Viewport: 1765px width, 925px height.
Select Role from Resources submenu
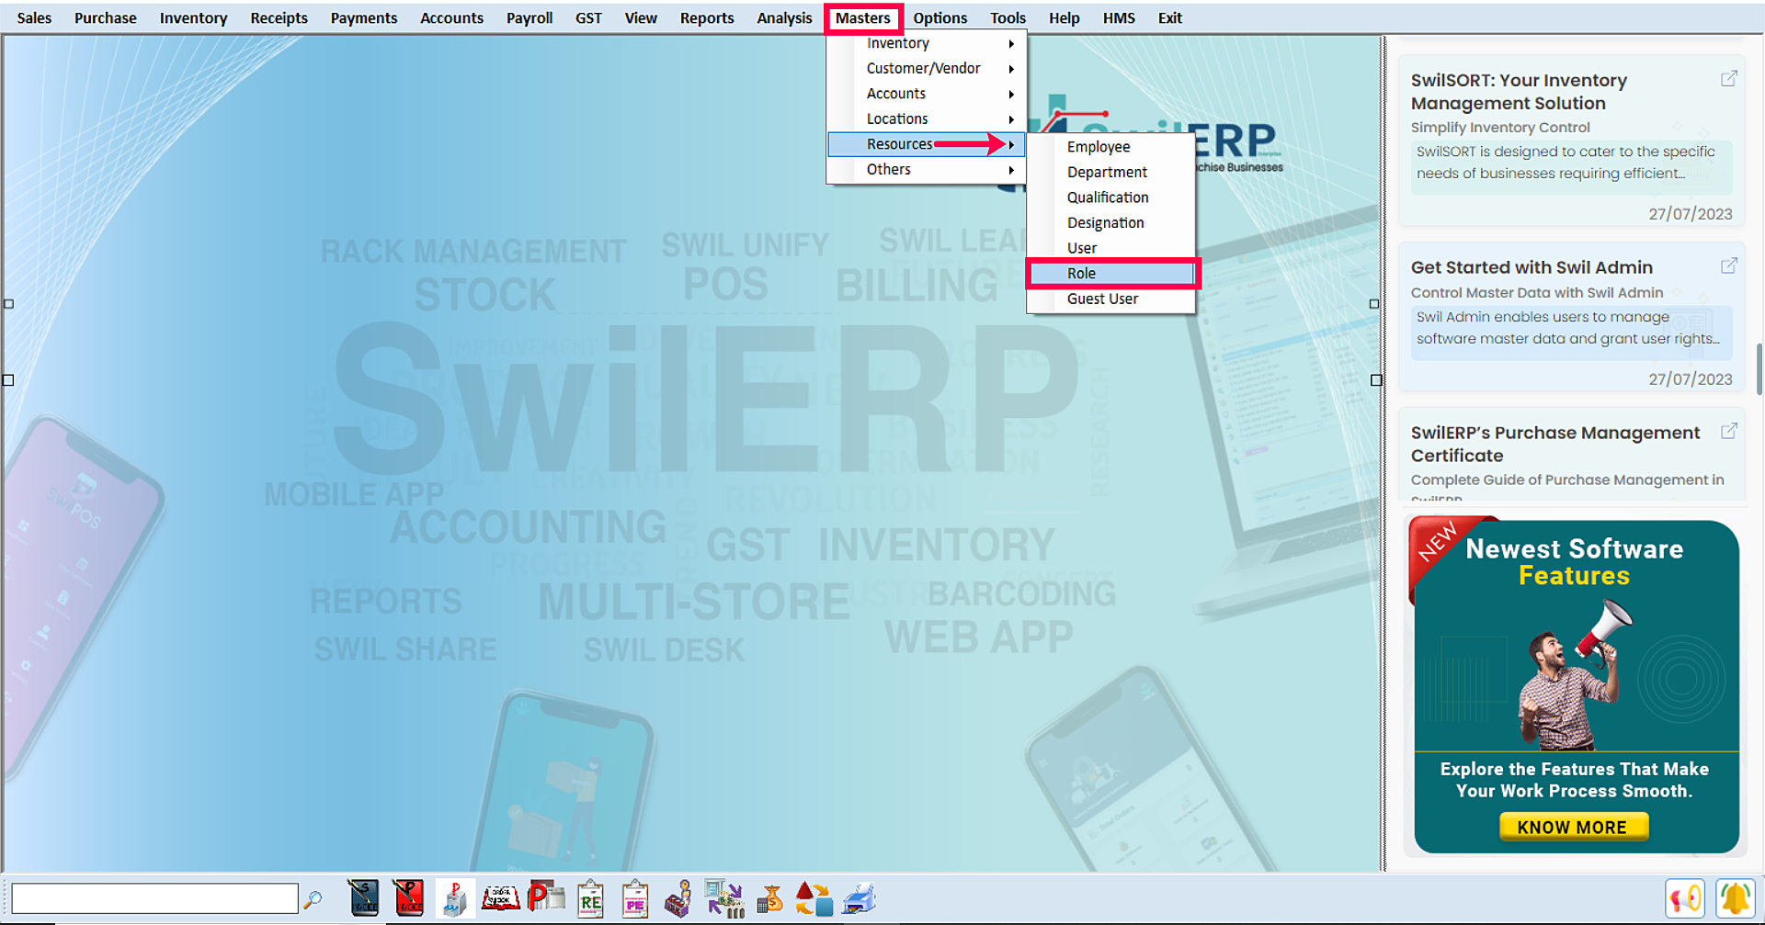(1110, 273)
